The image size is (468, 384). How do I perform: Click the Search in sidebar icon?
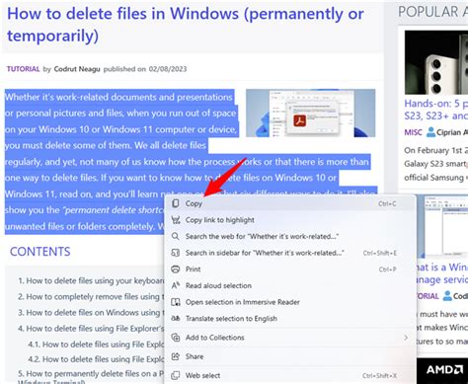176,253
